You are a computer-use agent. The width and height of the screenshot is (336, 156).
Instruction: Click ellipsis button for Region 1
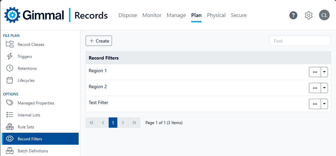[x=315, y=72]
